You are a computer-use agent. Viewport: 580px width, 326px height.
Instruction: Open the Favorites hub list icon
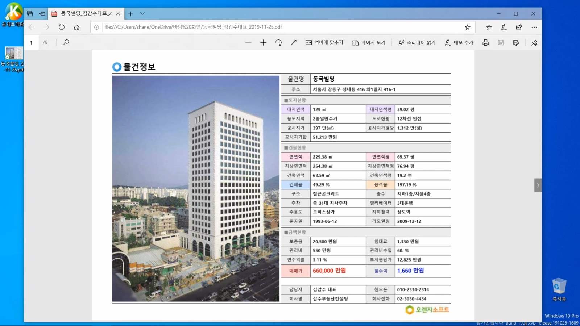(x=489, y=27)
